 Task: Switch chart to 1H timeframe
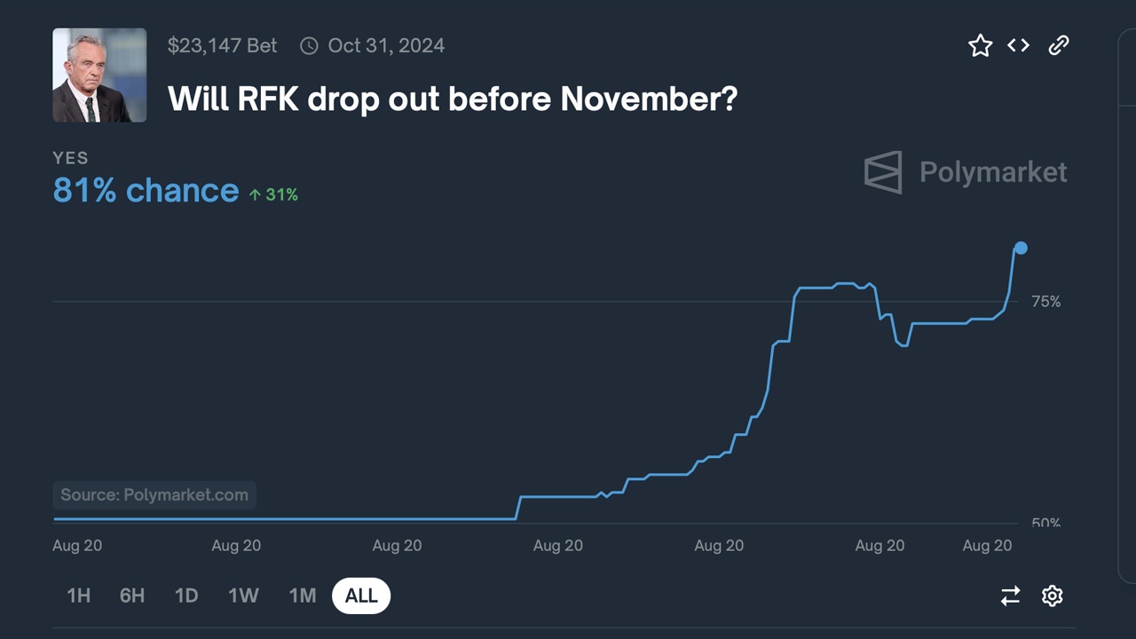point(79,596)
